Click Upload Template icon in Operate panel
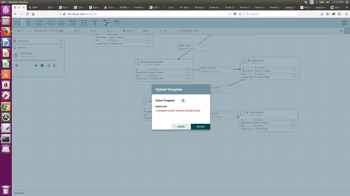The height and width of the screenshot is (196, 350). 55,66
